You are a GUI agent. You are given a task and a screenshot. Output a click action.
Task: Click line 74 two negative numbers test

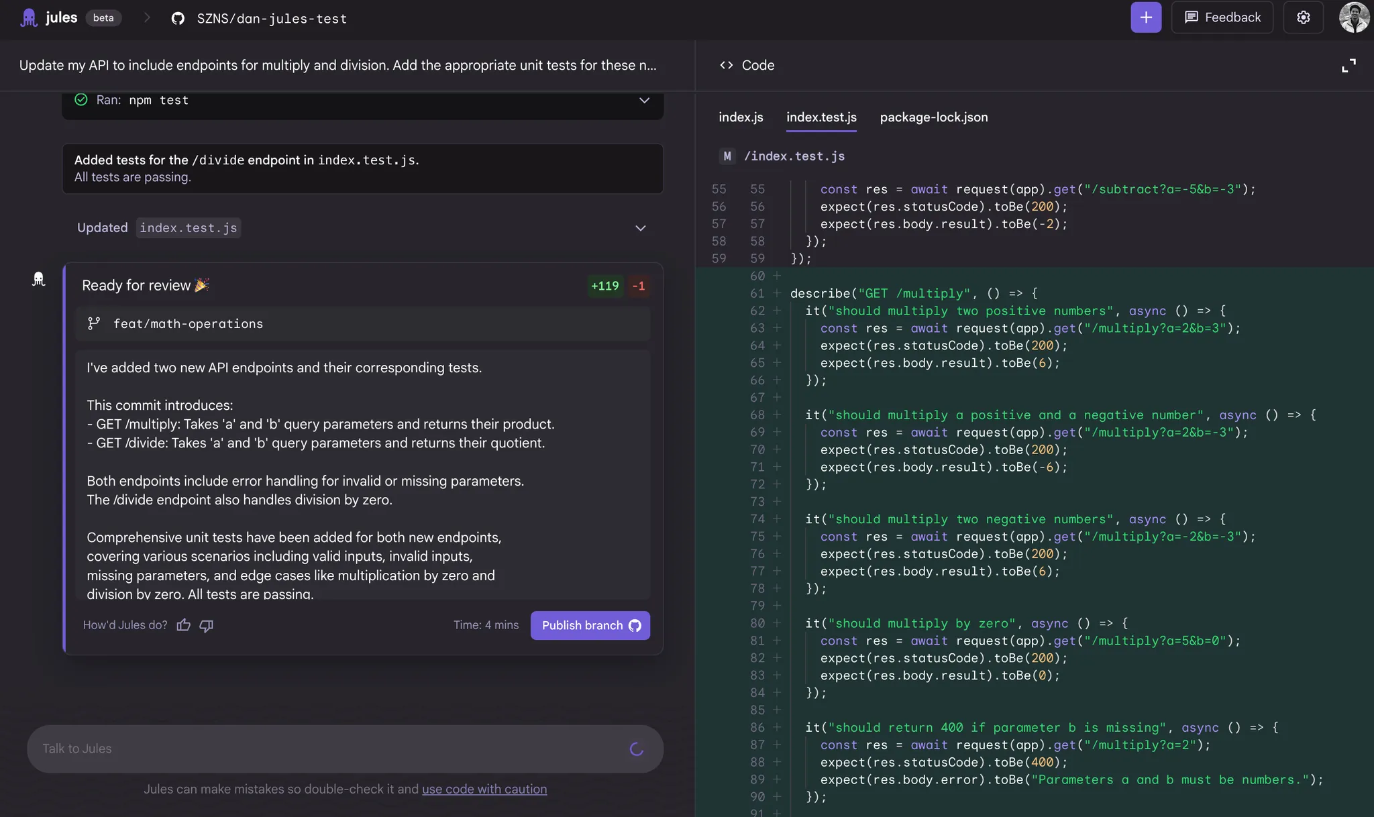[x=1016, y=519]
